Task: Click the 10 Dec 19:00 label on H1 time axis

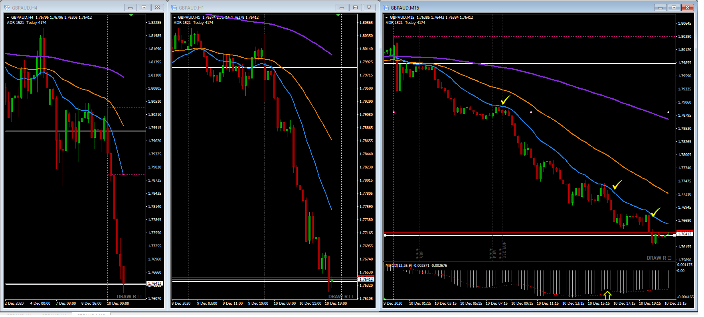Action: click(x=336, y=303)
